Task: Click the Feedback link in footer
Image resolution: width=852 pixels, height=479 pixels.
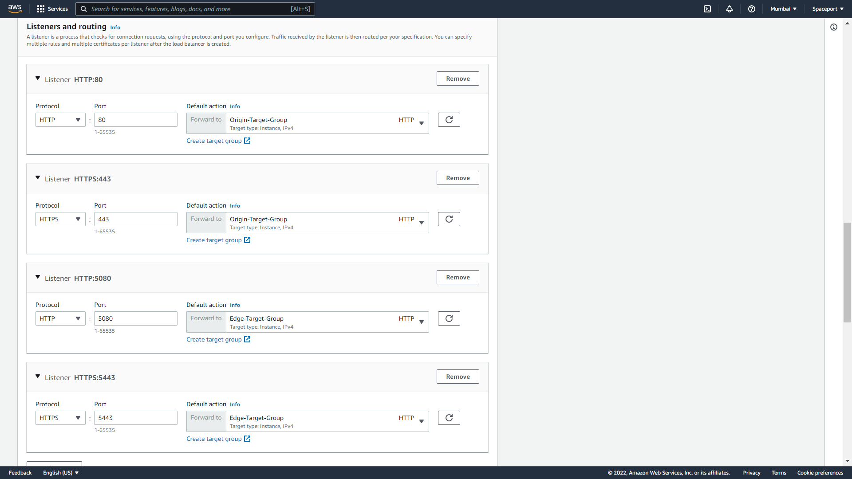Action: coord(20,473)
